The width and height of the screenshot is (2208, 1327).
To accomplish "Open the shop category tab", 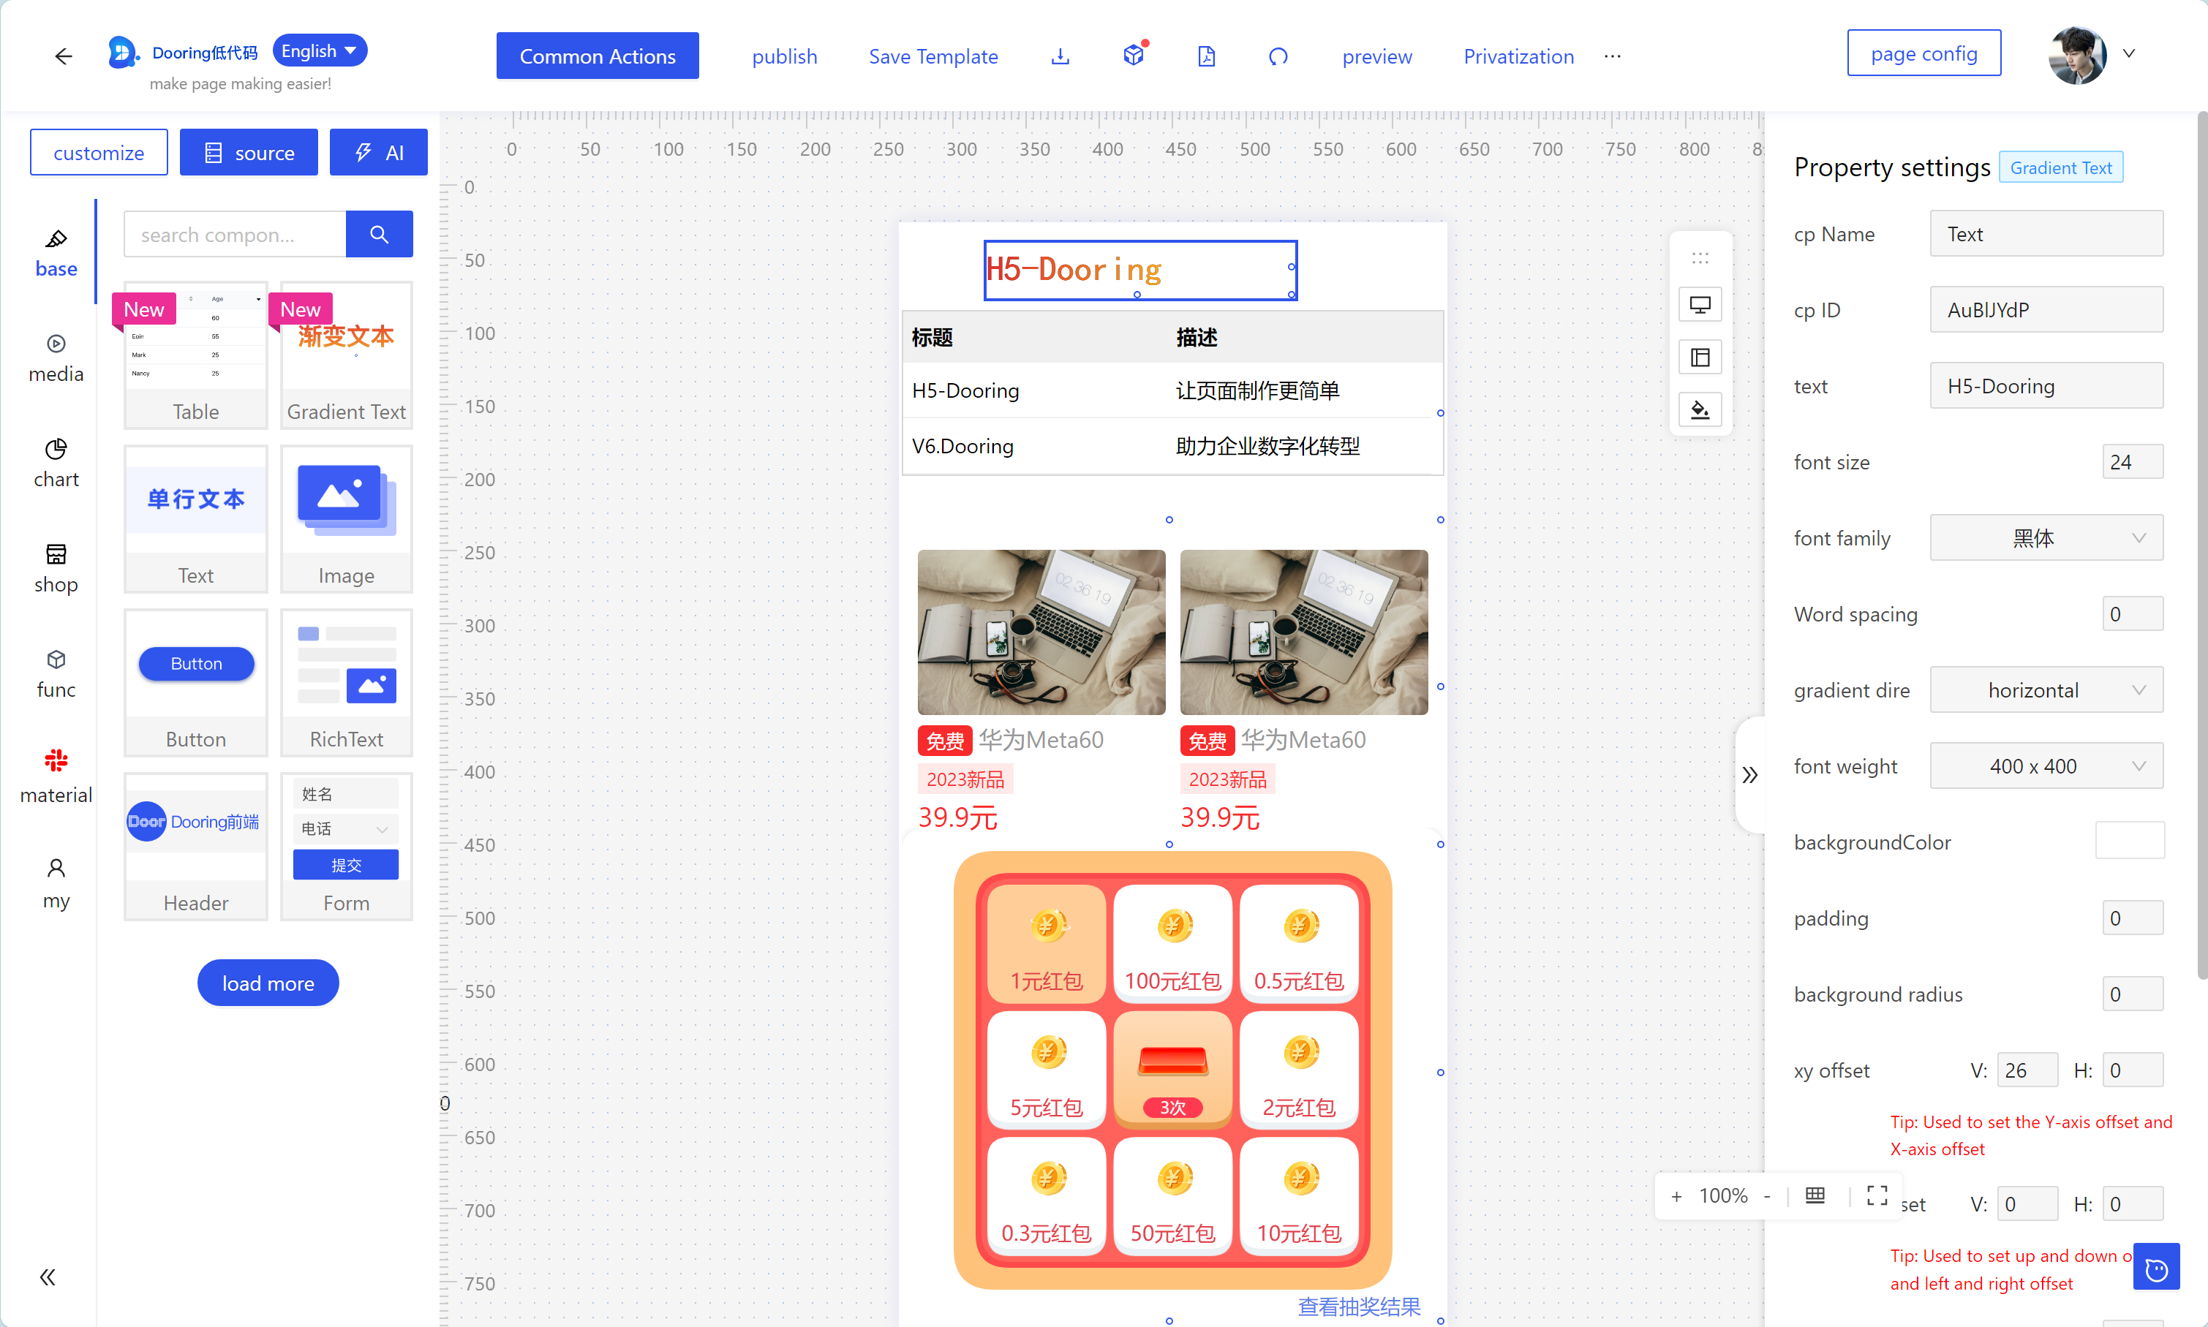I will pyautogui.click(x=56, y=568).
